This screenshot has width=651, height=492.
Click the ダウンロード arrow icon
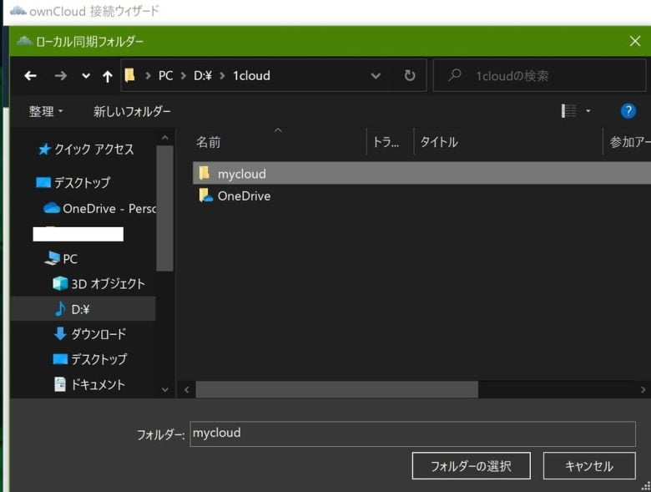pos(60,333)
